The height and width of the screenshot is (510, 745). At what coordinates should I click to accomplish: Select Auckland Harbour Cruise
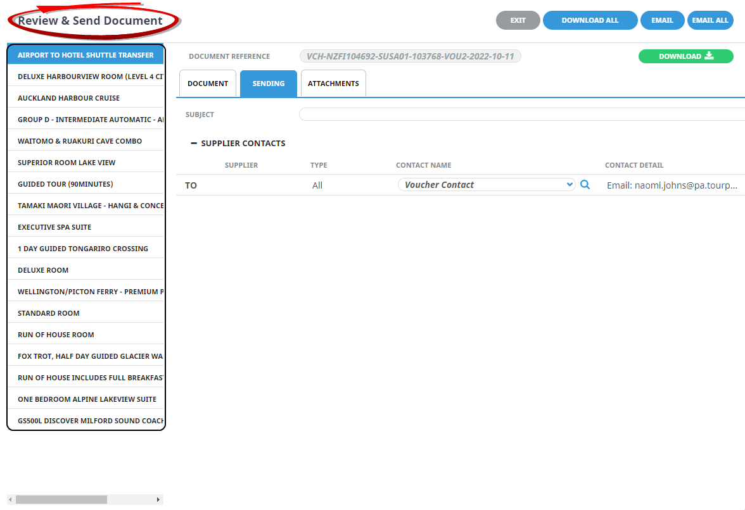[86, 98]
